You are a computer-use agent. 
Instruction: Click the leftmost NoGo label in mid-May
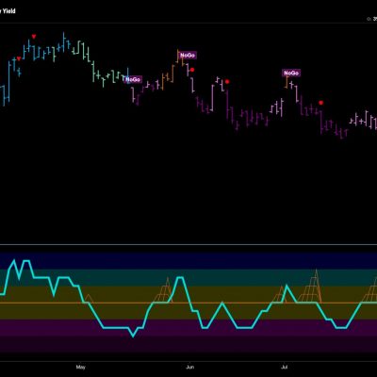tap(133, 79)
